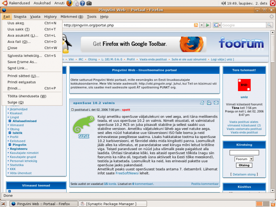This screenshot has width=276, height=207.
Task: Click the green Go arrow button
Action: [208, 25]
